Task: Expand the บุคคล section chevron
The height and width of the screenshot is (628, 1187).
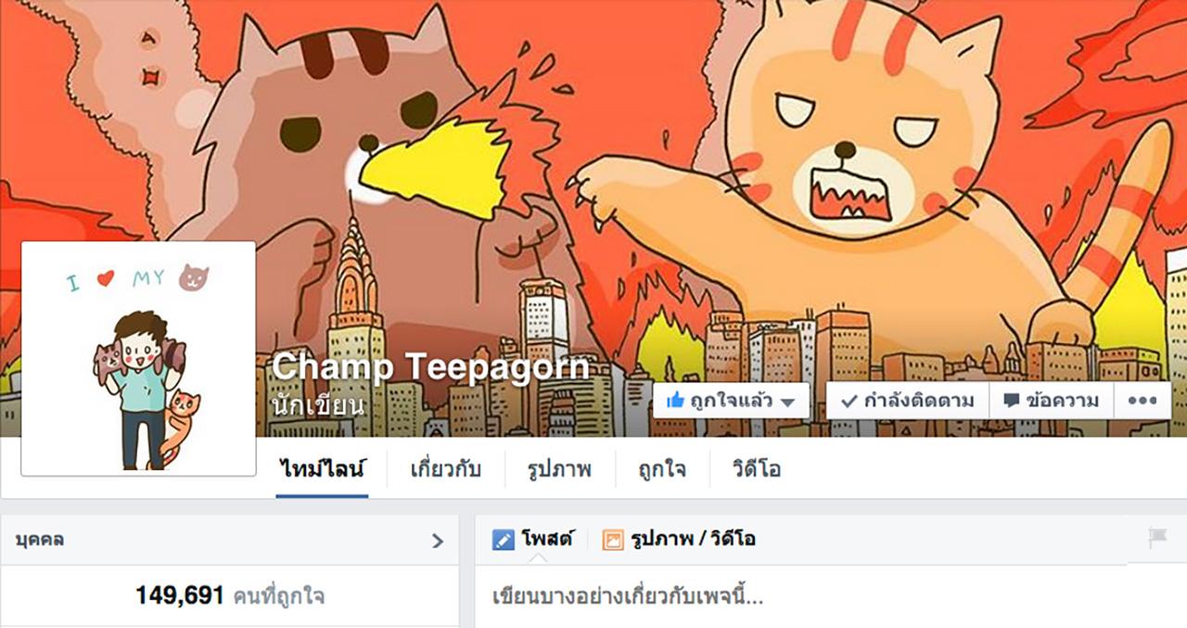Action: (x=438, y=541)
